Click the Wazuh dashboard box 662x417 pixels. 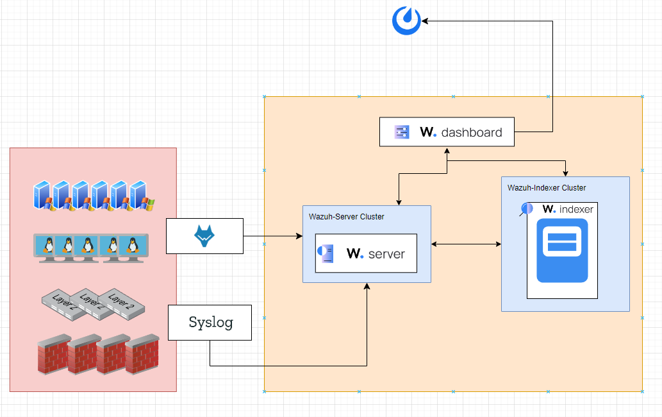pyautogui.click(x=447, y=132)
